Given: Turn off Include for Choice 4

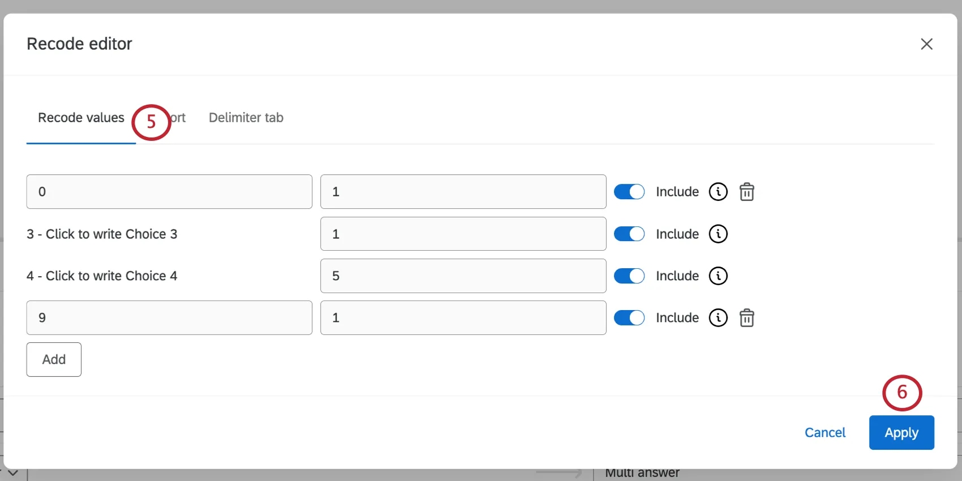Looking at the screenshot, I should [629, 276].
